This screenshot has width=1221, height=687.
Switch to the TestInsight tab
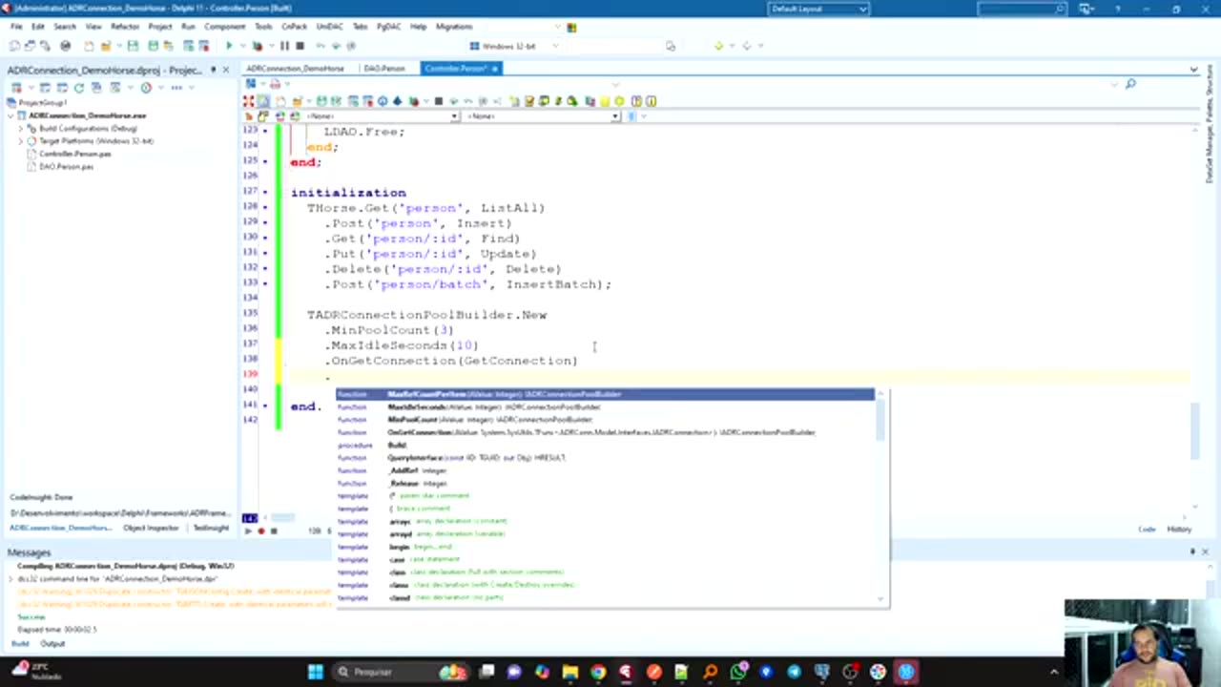click(210, 528)
